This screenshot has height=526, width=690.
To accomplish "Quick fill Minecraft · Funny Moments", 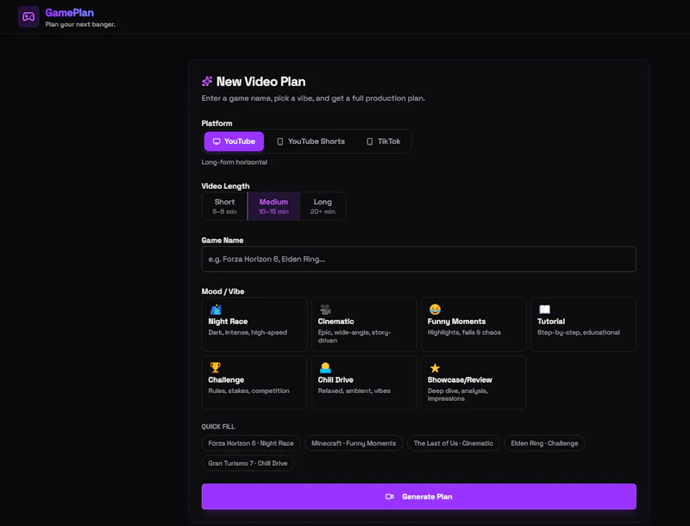I will (354, 443).
